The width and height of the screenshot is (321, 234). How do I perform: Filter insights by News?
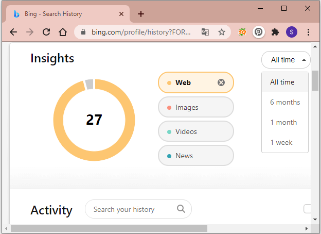(195, 156)
